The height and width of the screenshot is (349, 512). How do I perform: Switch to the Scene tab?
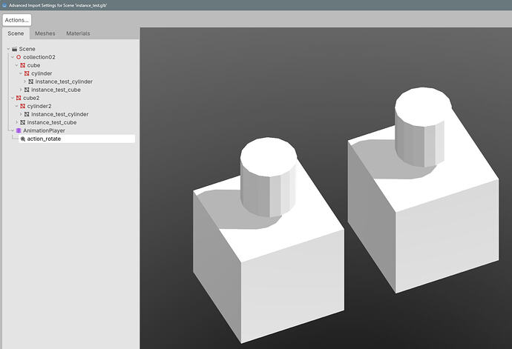click(16, 33)
